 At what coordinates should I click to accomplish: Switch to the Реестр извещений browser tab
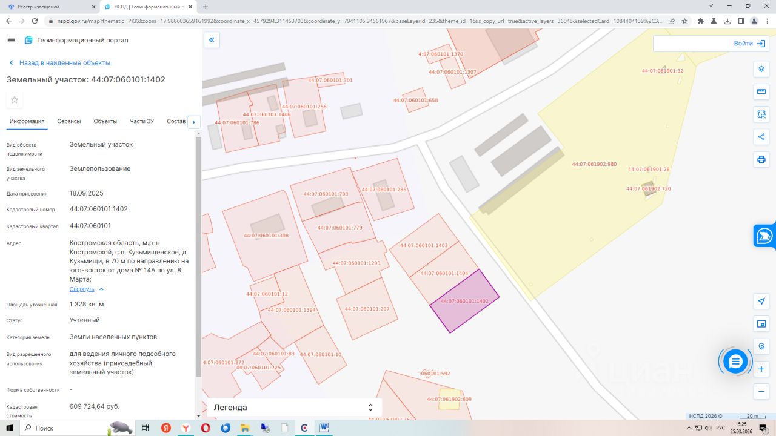pos(50,7)
